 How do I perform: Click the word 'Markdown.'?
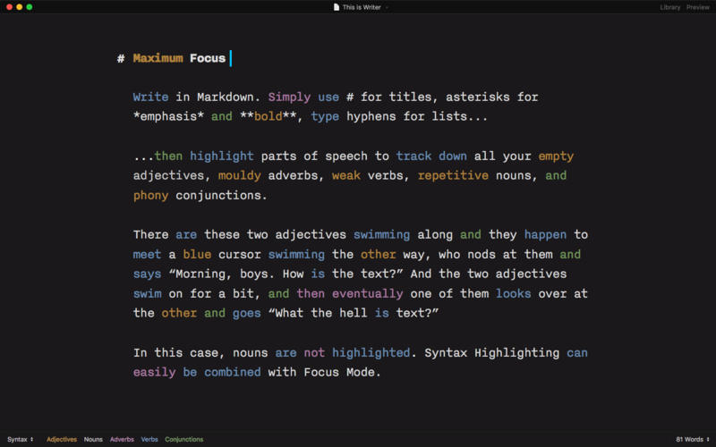coord(229,97)
